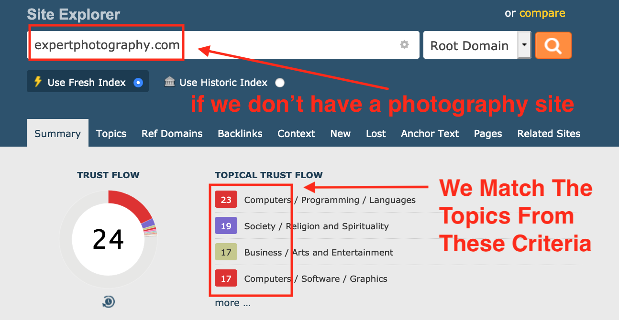Switch to the Summary tab

pyautogui.click(x=57, y=134)
